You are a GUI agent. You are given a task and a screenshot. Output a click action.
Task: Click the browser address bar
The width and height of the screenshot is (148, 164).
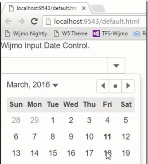click(95, 21)
